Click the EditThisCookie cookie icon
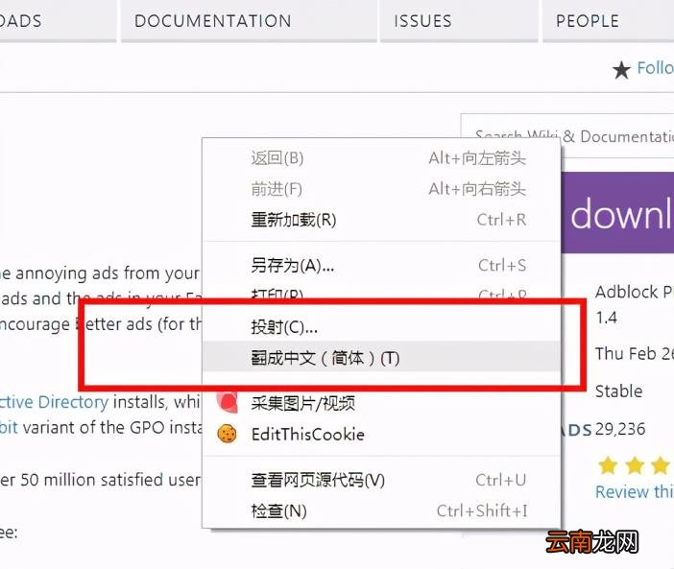This screenshot has height=569, width=674. (227, 434)
